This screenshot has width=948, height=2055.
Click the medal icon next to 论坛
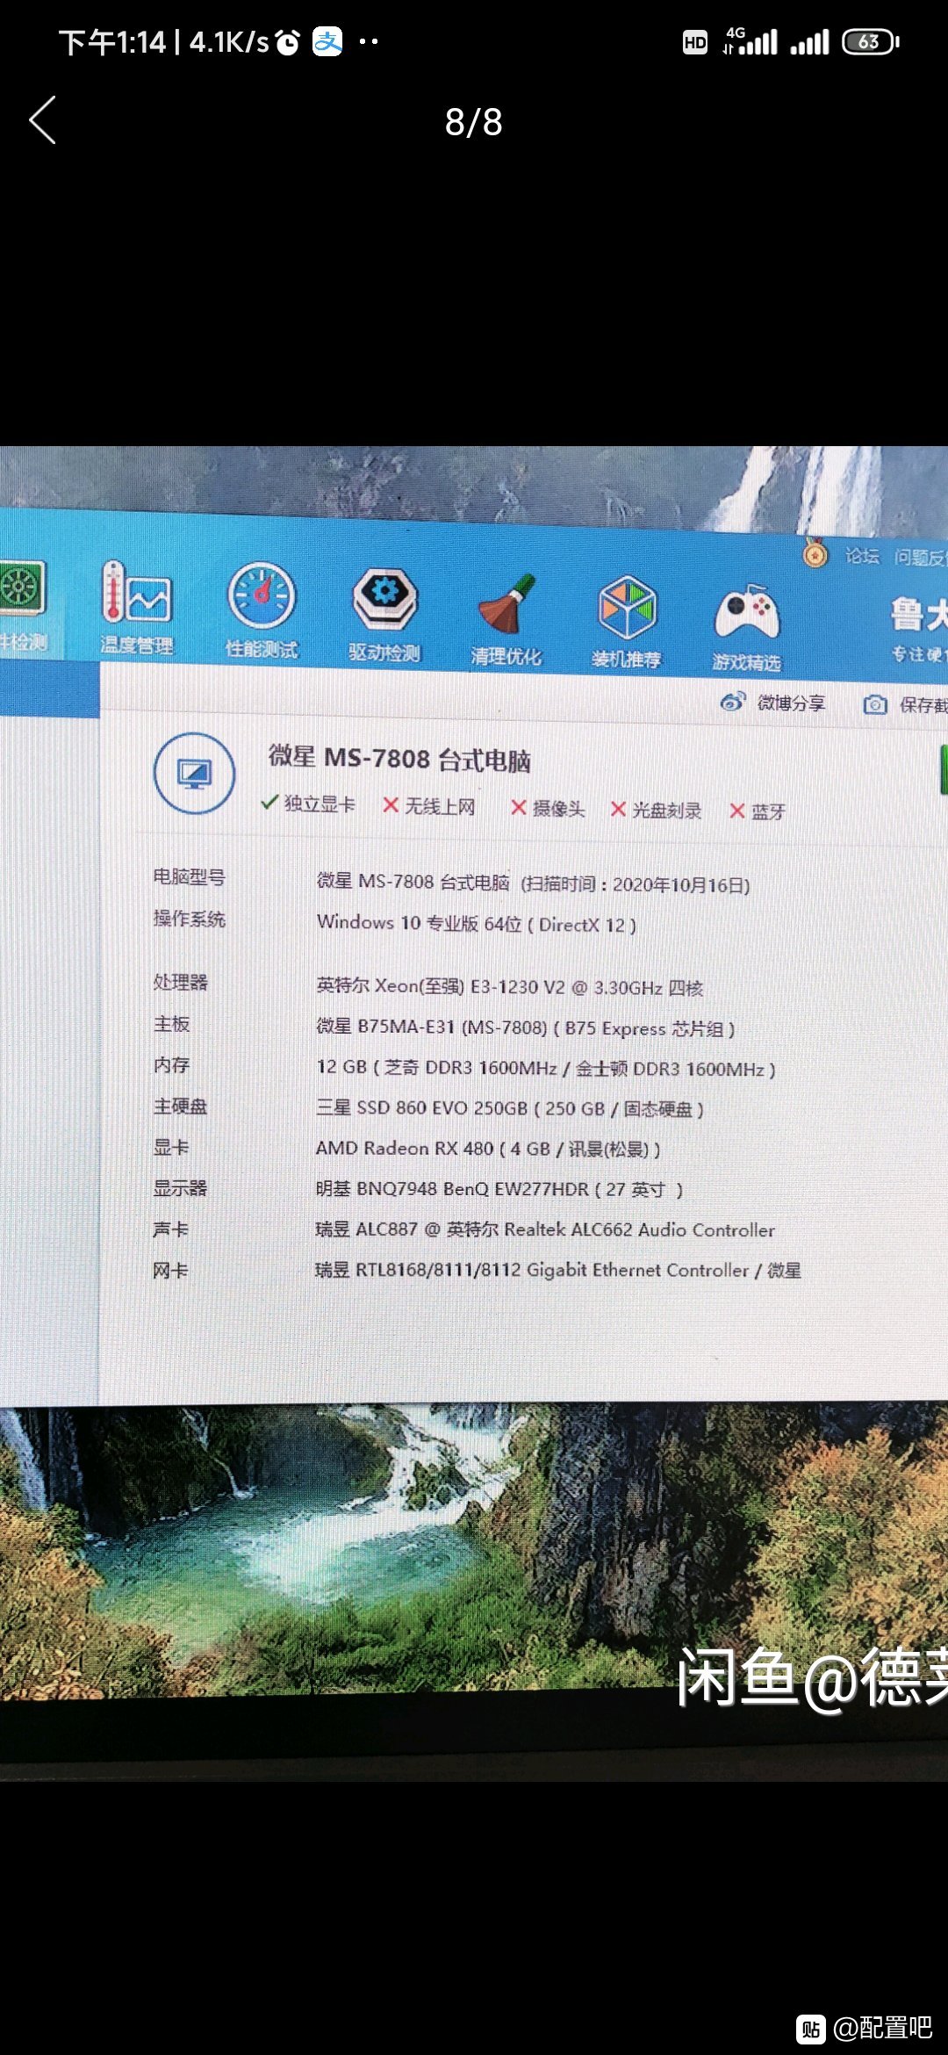[x=815, y=552]
